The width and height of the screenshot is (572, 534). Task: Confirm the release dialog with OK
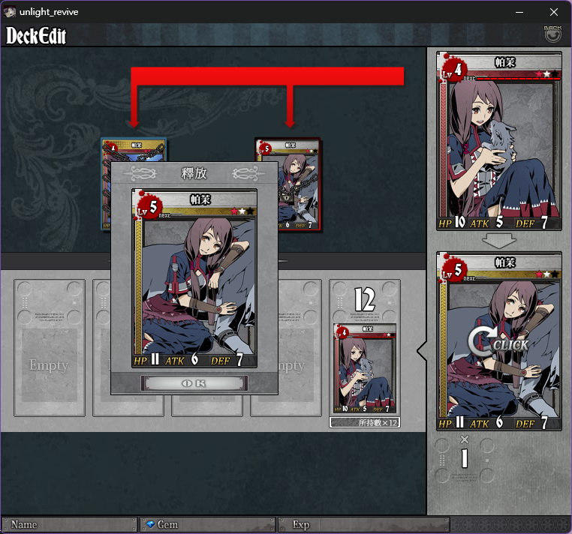194,383
